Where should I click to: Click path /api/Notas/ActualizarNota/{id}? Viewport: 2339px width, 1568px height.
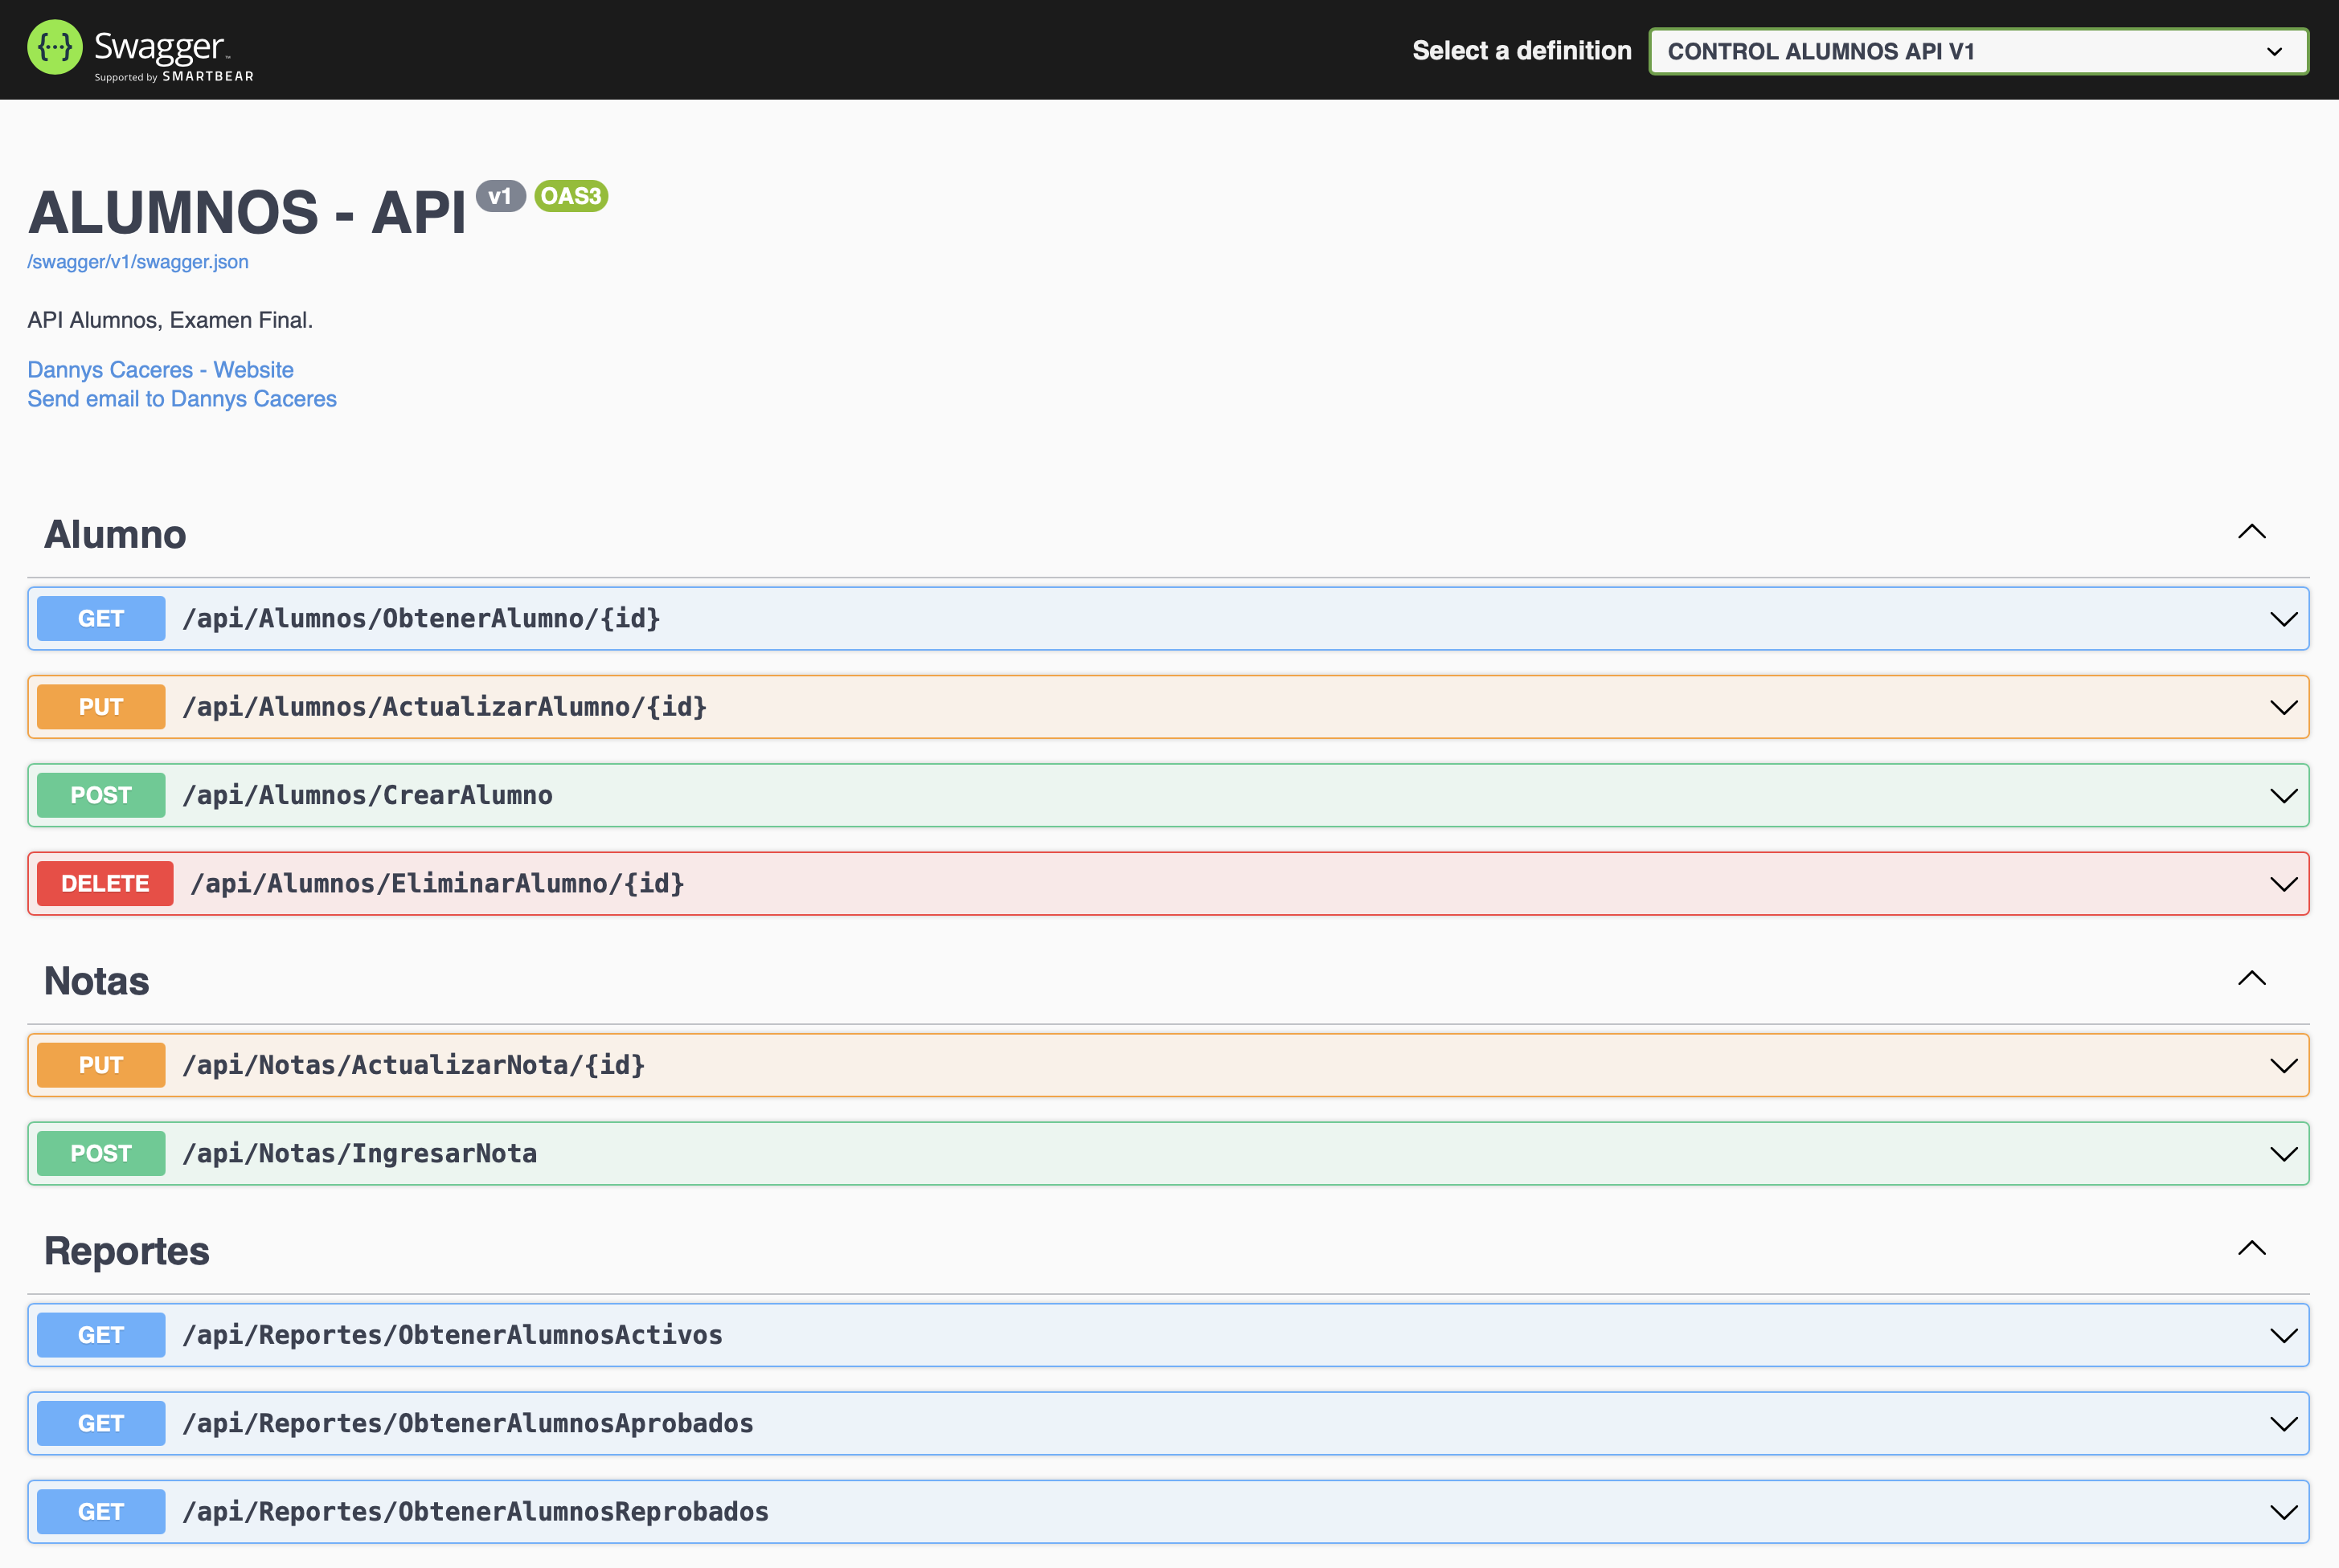point(413,1066)
